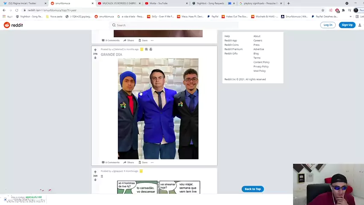Upvote the post by u/gzappa1

[x=95, y=172]
